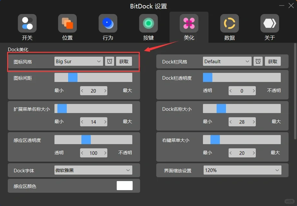297x206 pixels.
Task: Click 获取 button for Dock栏风格
Action: 273,61
